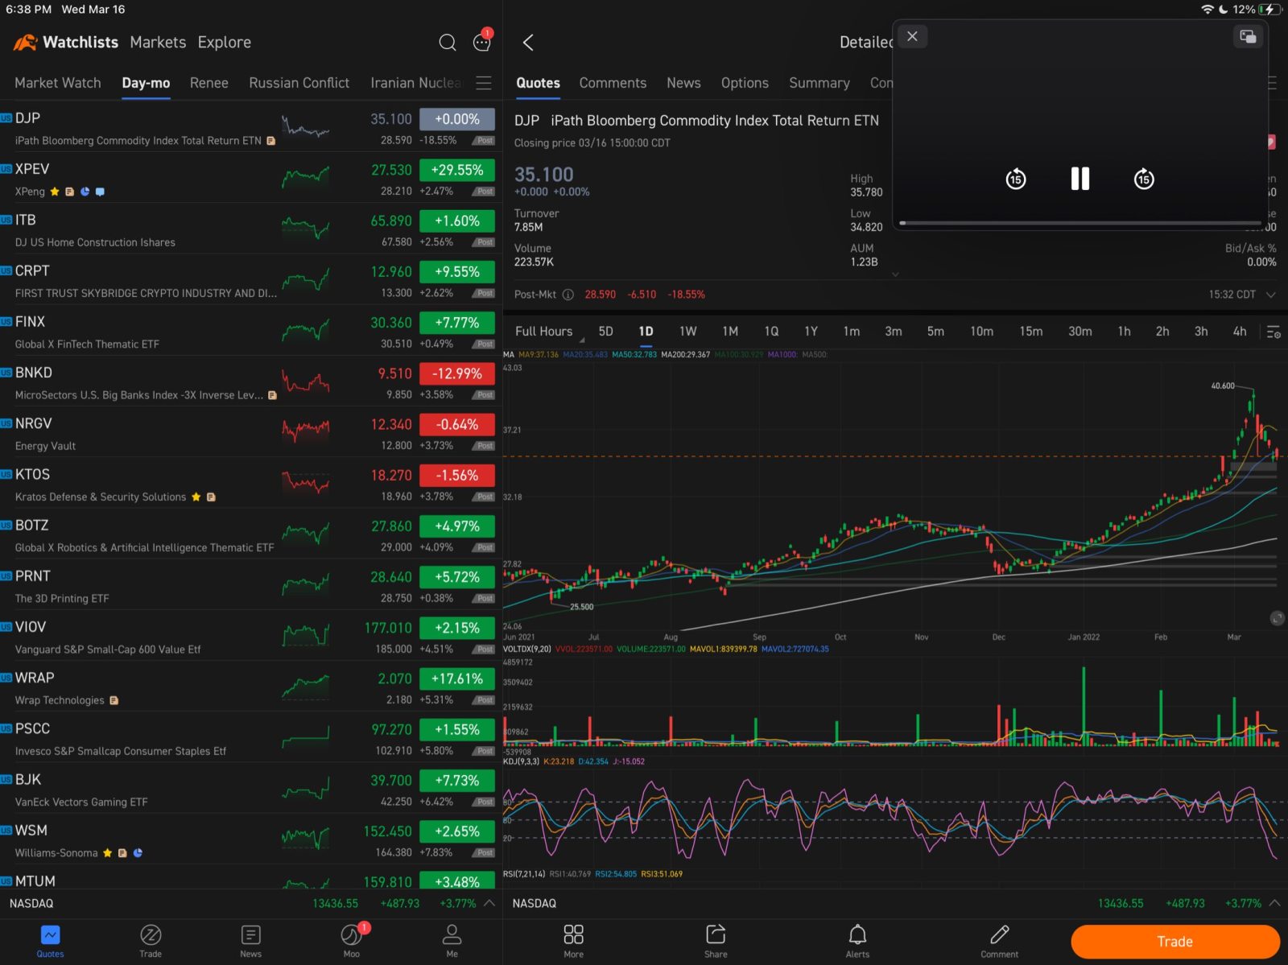
Task: Open the BOTZ Robotics ETF row
Action: click(x=251, y=534)
